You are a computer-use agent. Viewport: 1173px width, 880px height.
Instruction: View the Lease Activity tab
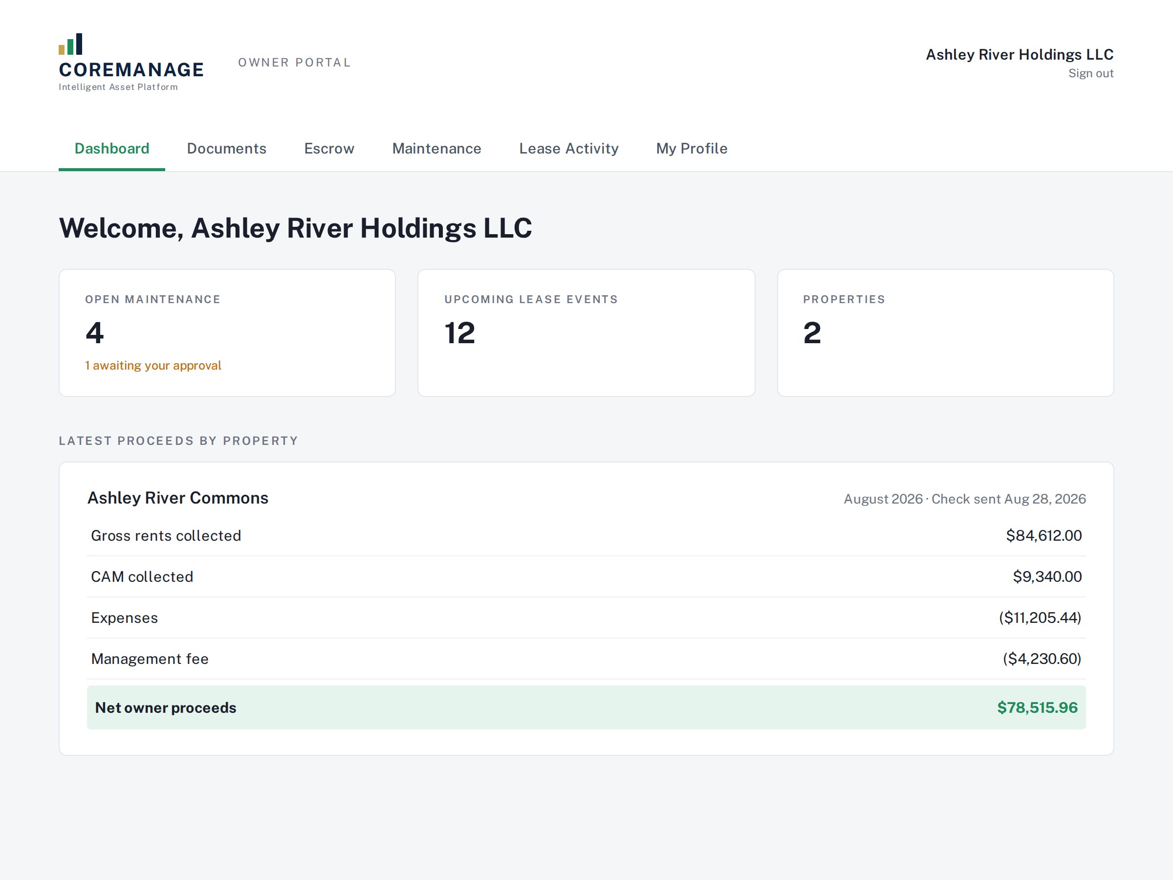click(x=568, y=149)
